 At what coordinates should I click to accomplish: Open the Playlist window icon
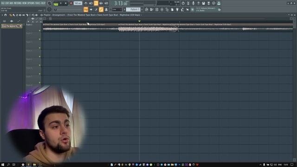(x=147, y=9)
